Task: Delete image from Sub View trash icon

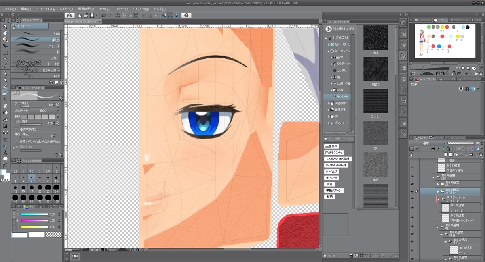Action: [x=481, y=73]
